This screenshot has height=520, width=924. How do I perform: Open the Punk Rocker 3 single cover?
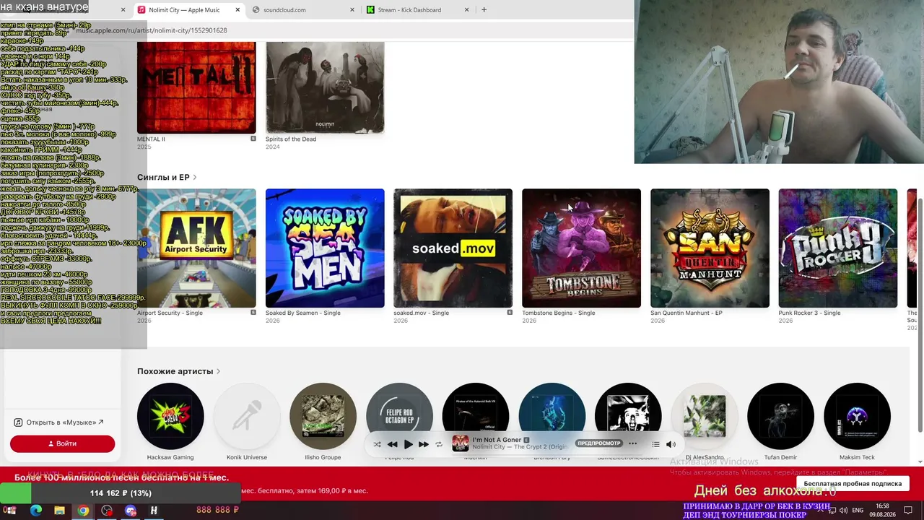pos(838,248)
